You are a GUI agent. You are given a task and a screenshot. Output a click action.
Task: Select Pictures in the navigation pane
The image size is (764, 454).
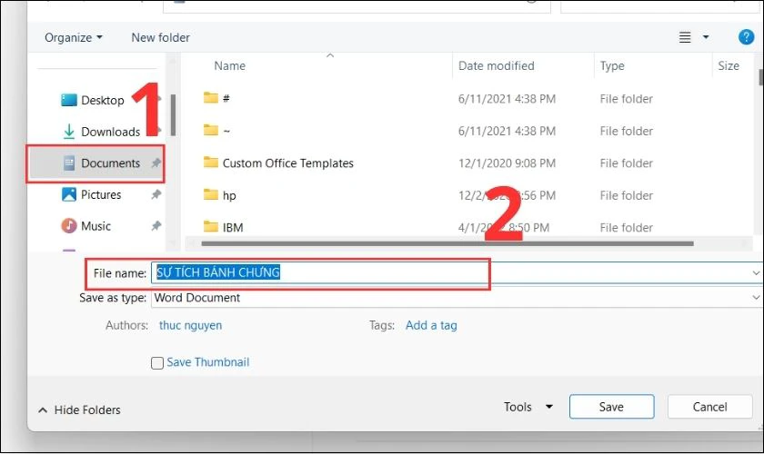100,194
